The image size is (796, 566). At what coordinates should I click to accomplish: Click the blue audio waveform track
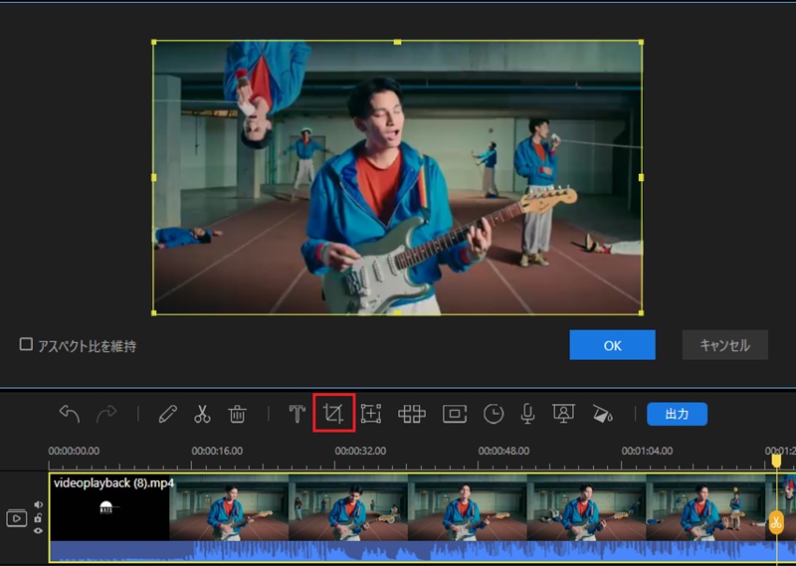tap(422, 551)
